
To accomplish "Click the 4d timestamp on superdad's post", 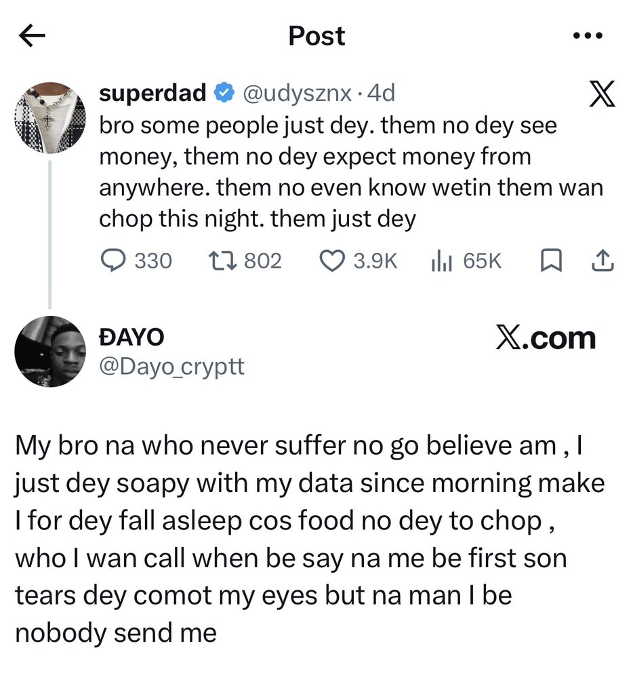I will (381, 94).
